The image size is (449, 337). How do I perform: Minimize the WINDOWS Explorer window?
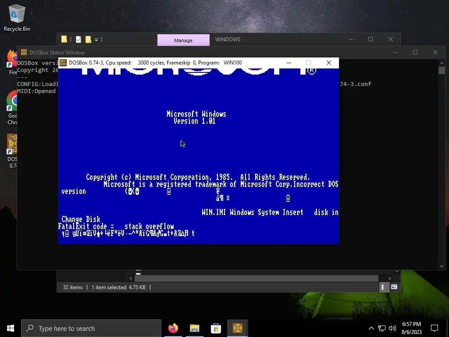pos(351,39)
